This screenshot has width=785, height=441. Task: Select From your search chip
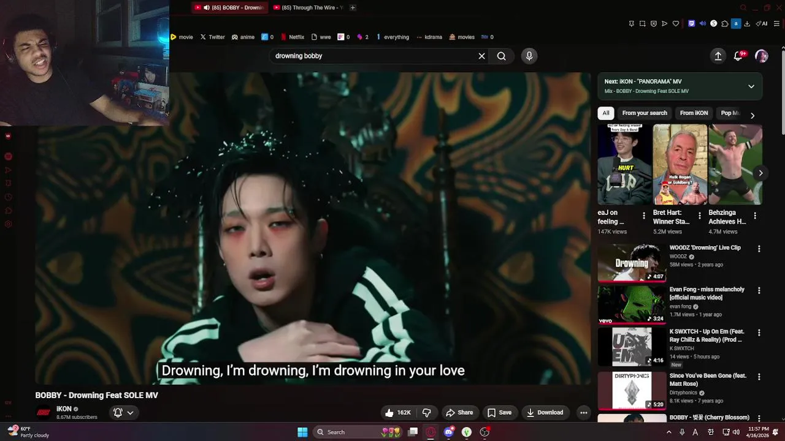click(645, 113)
